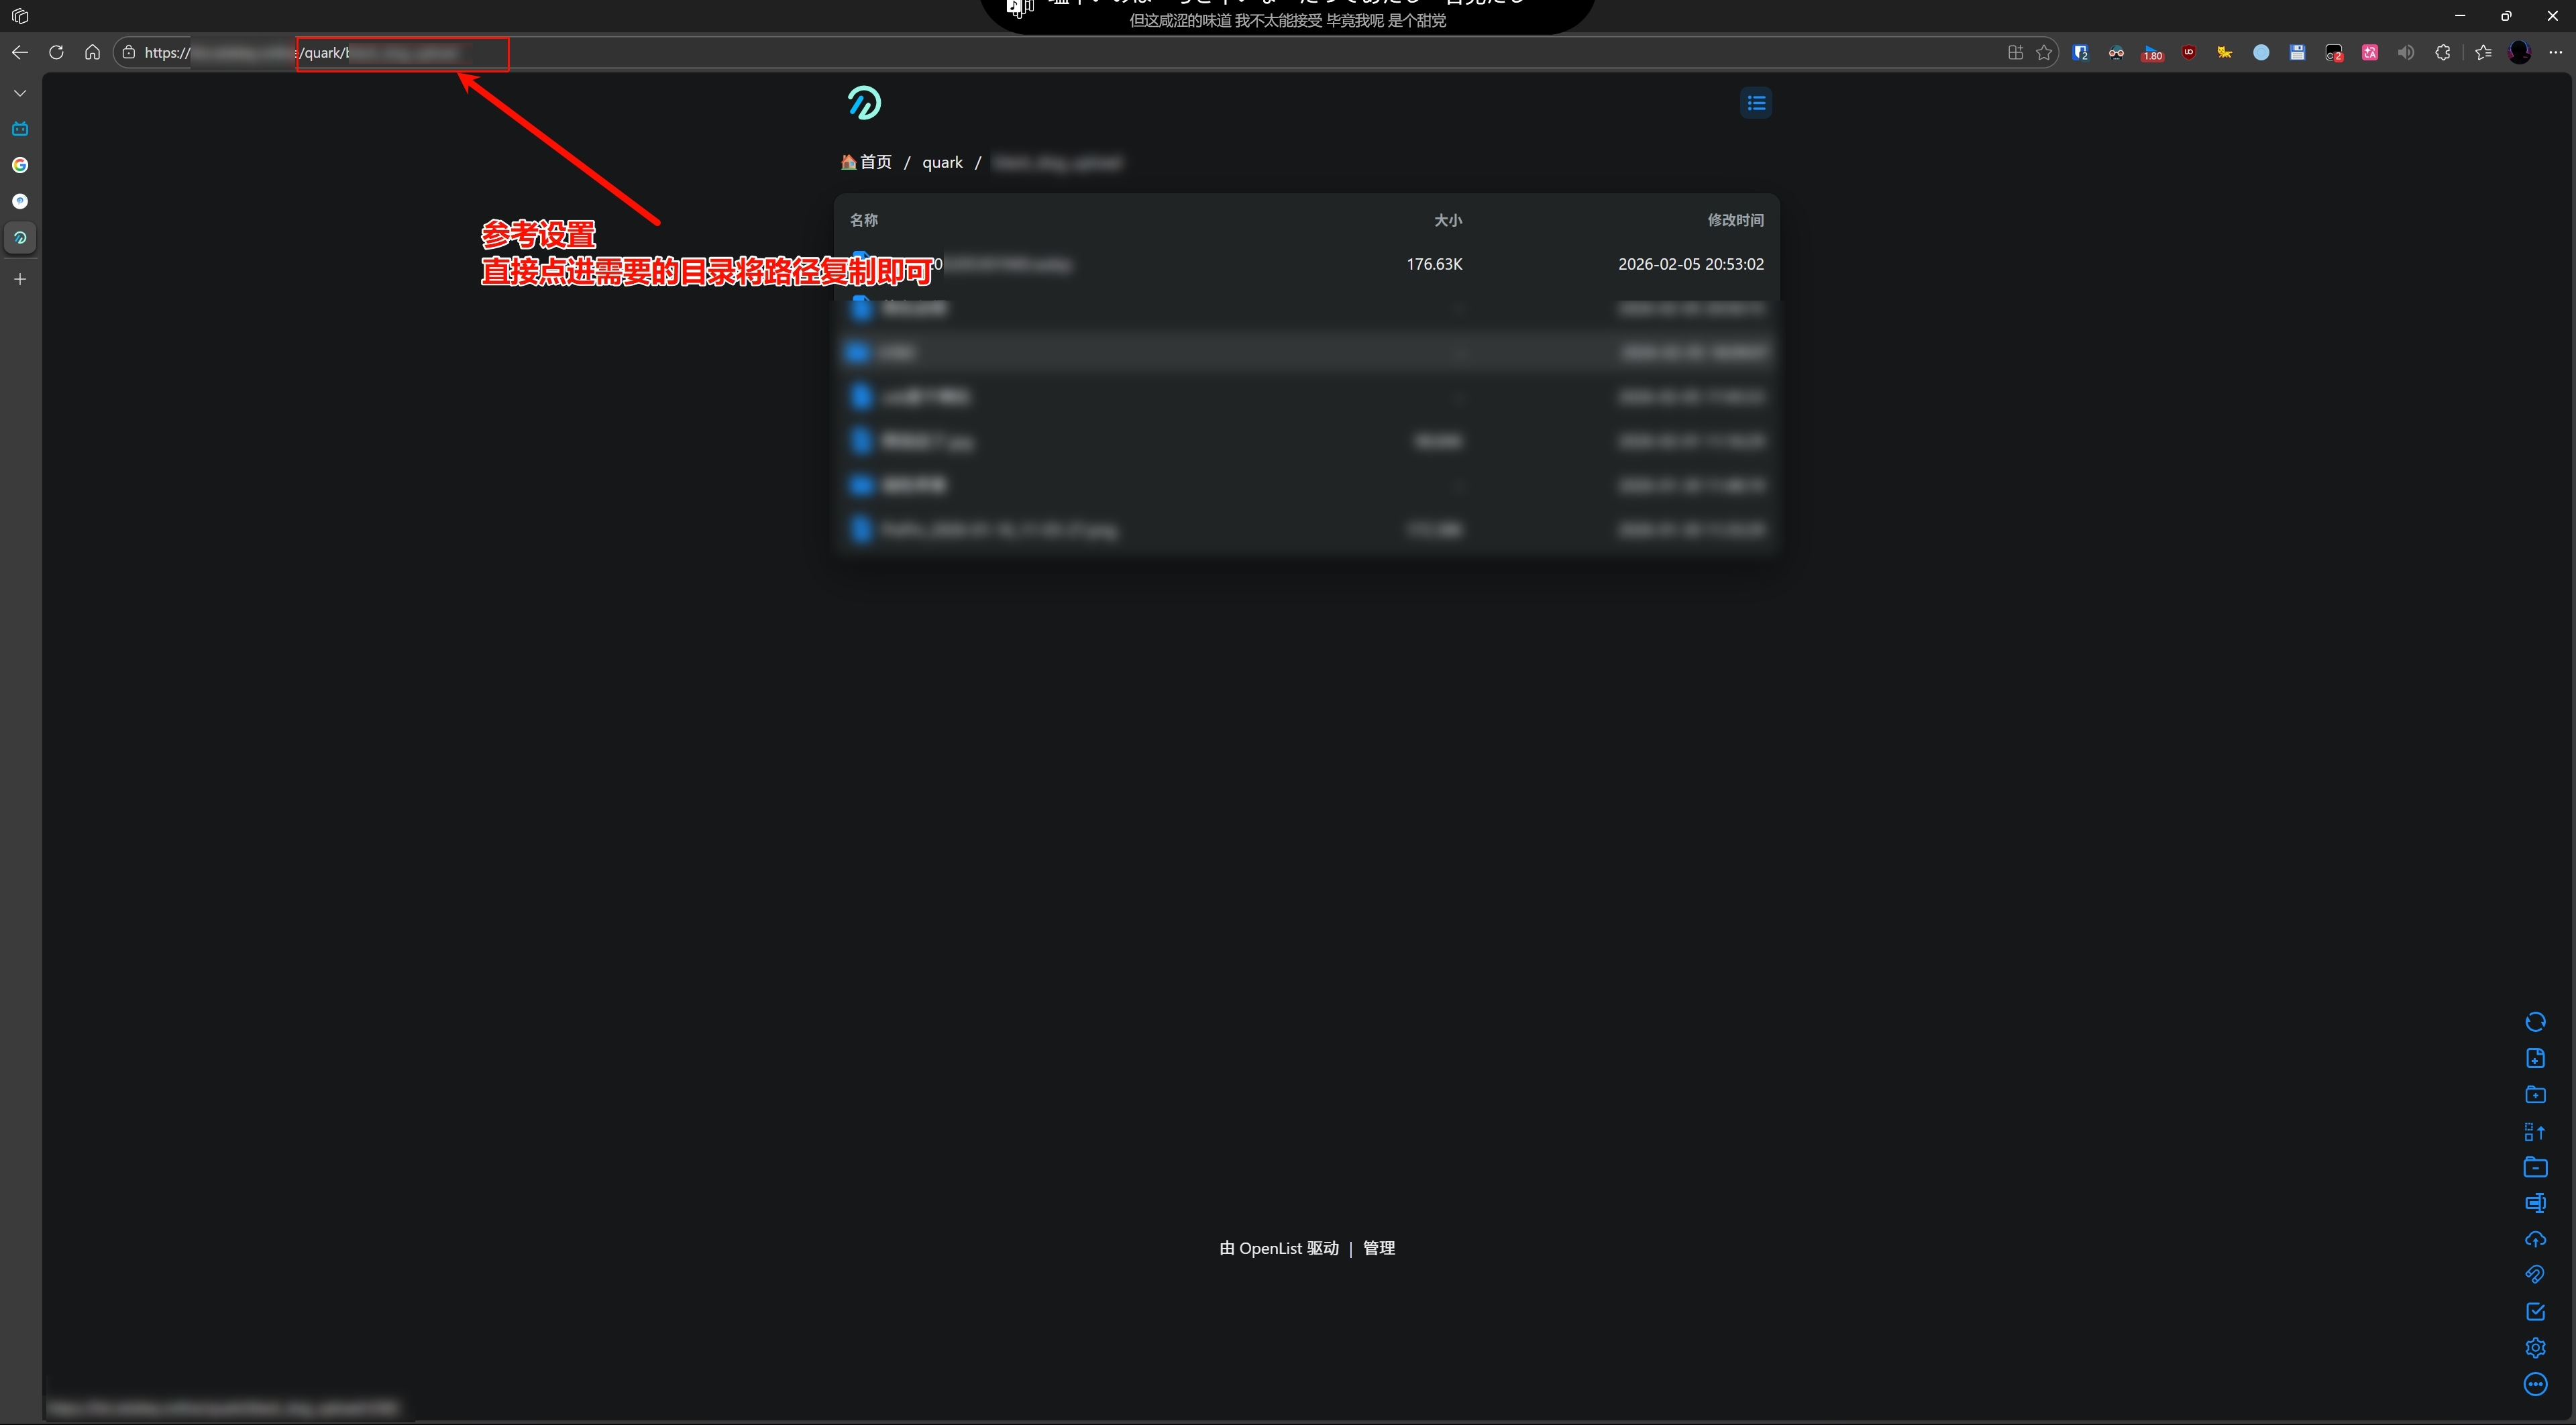This screenshot has width=2576, height=1425.
Task: Collapse toolbar with the three-dots circle
Action: (x=2535, y=1384)
